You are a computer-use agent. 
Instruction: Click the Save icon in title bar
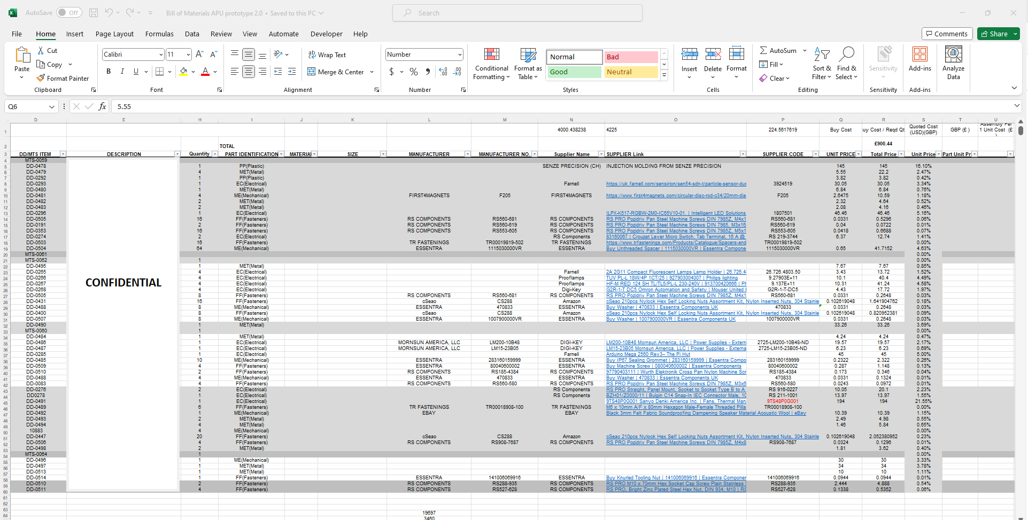click(x=94, y=13)
